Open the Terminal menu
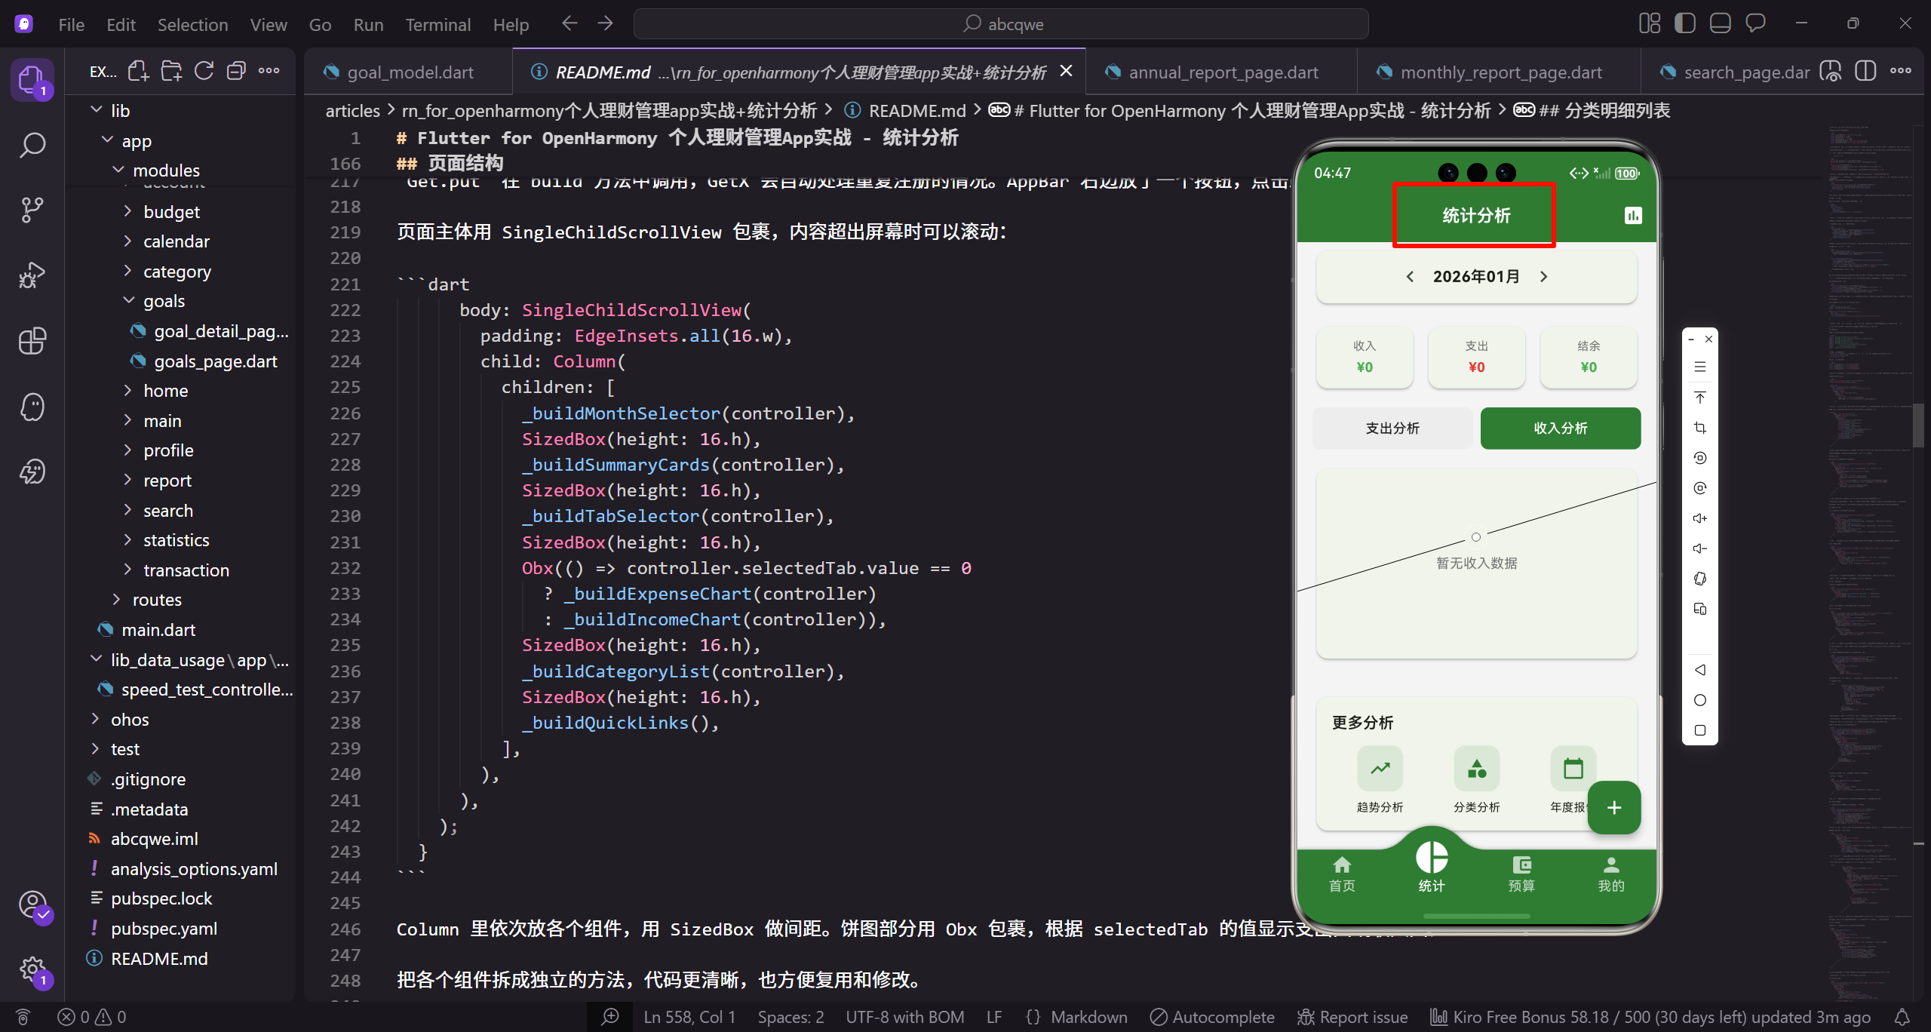 tap(437, 24)
